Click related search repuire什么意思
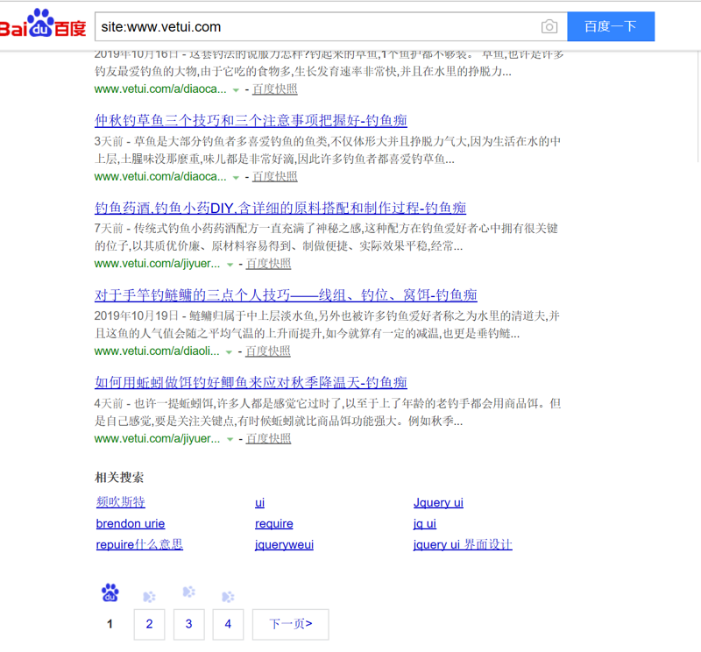This screenshot has height=652, width=701. click(x=139, y=545)
